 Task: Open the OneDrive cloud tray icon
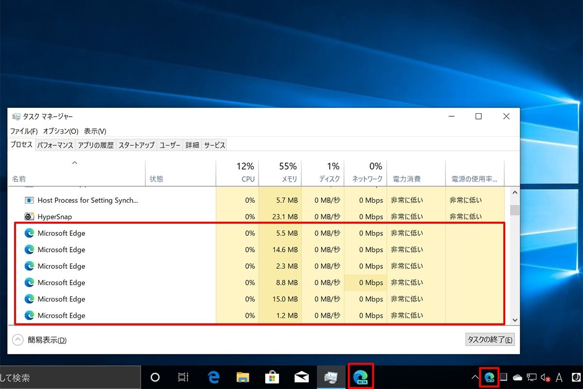coord(517,377)
